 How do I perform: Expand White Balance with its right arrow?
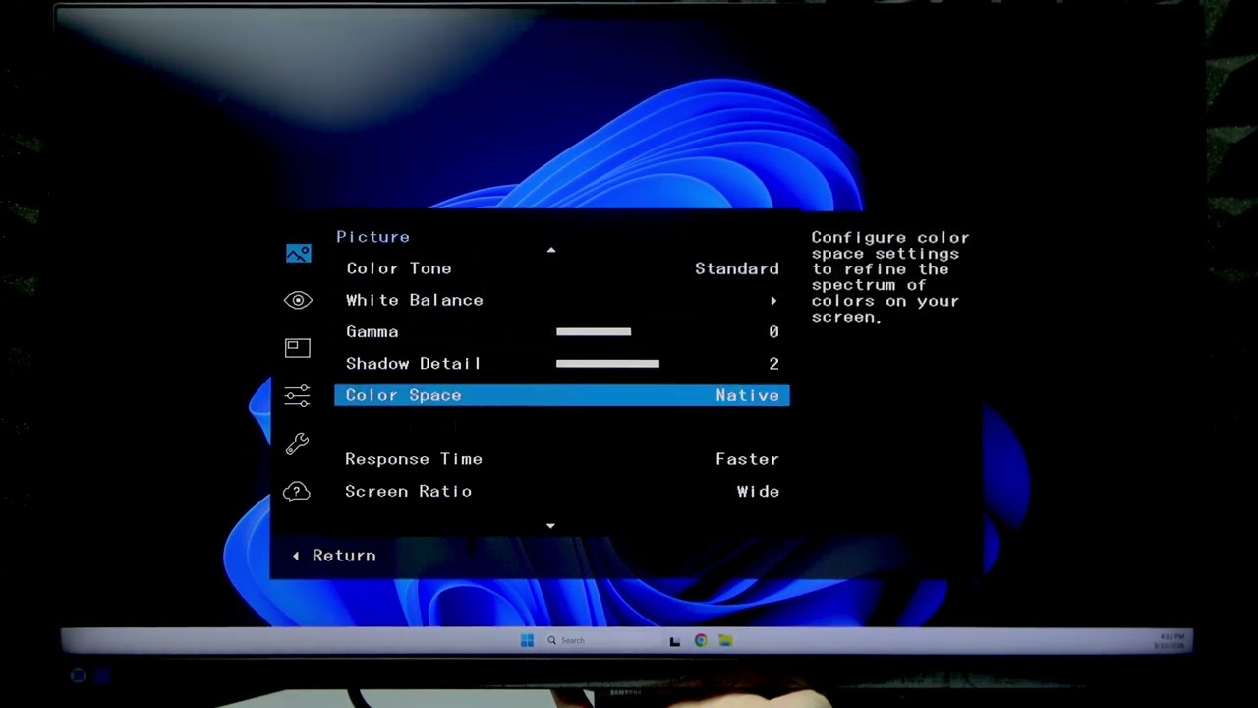point(773,301)
